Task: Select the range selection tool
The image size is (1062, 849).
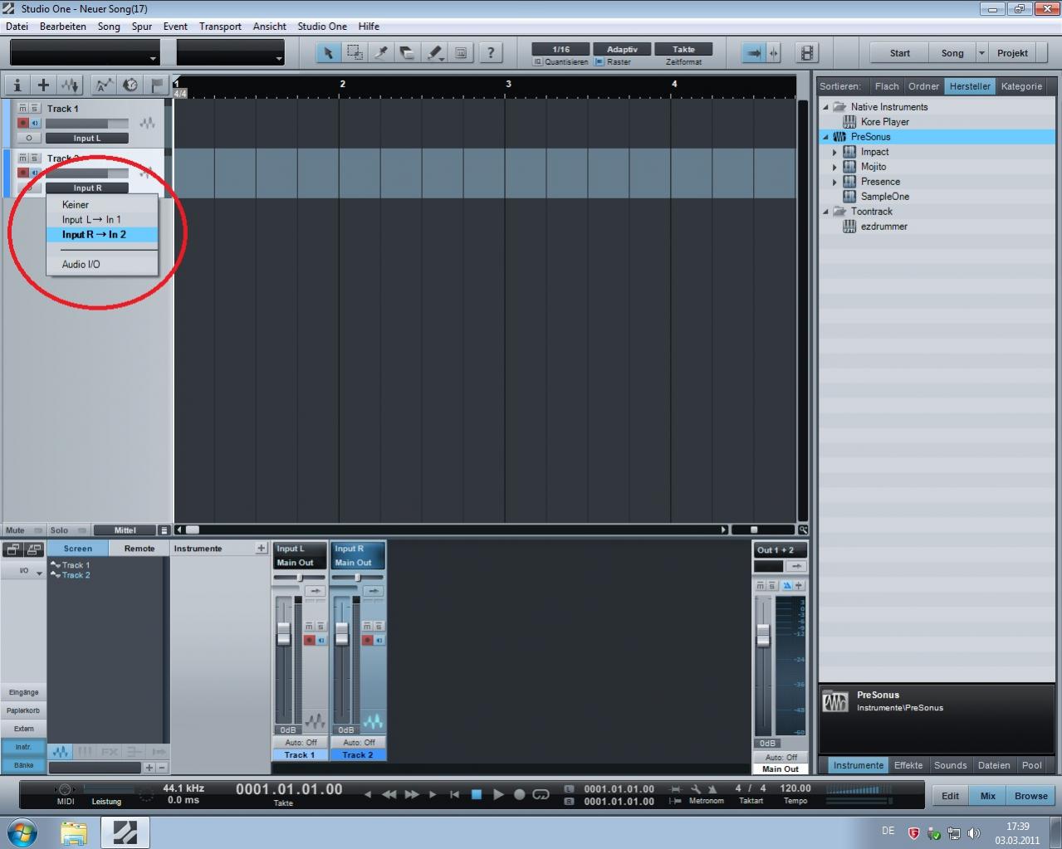Action: point(355,53)
